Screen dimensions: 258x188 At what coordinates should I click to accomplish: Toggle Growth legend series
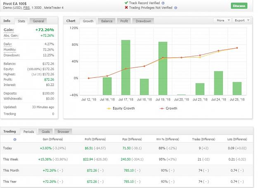coord(168,108)
